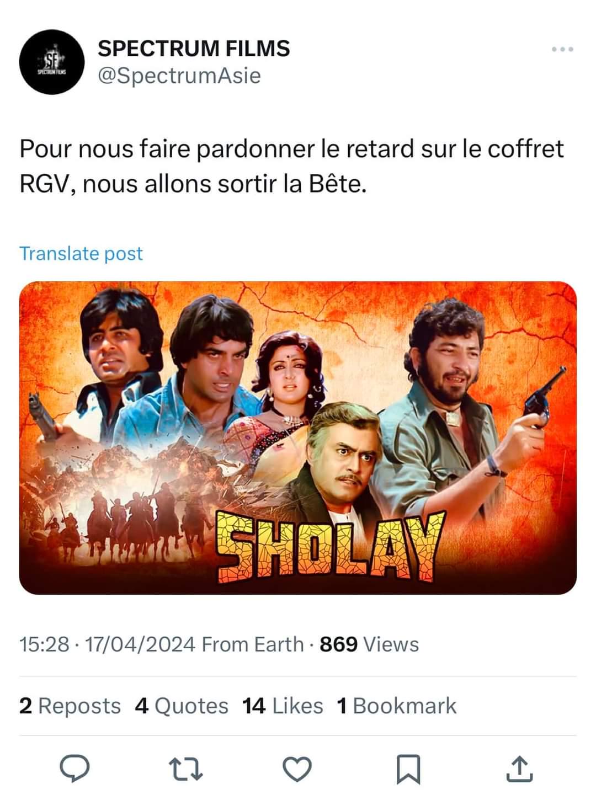Open Spectrum Films profile avatar
596x795 pixels.
tap(51, 62)
